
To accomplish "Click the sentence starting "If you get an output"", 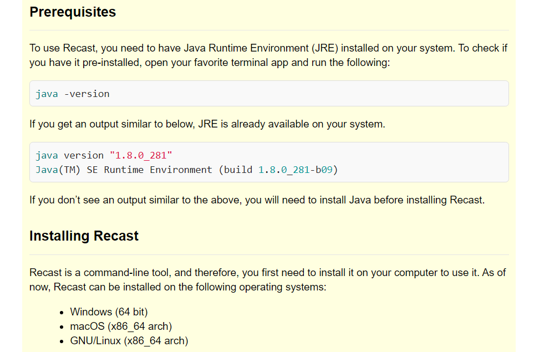I will click(207, 124).
